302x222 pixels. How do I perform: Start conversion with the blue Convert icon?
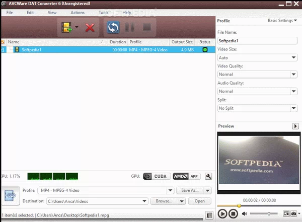coord(113,27)
